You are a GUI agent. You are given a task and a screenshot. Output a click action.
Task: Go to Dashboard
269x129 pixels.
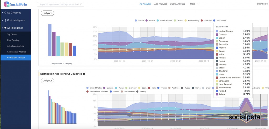click(262, 4)
